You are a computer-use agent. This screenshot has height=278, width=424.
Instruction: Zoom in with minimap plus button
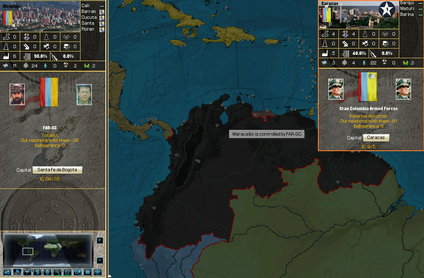coord(99,240)
